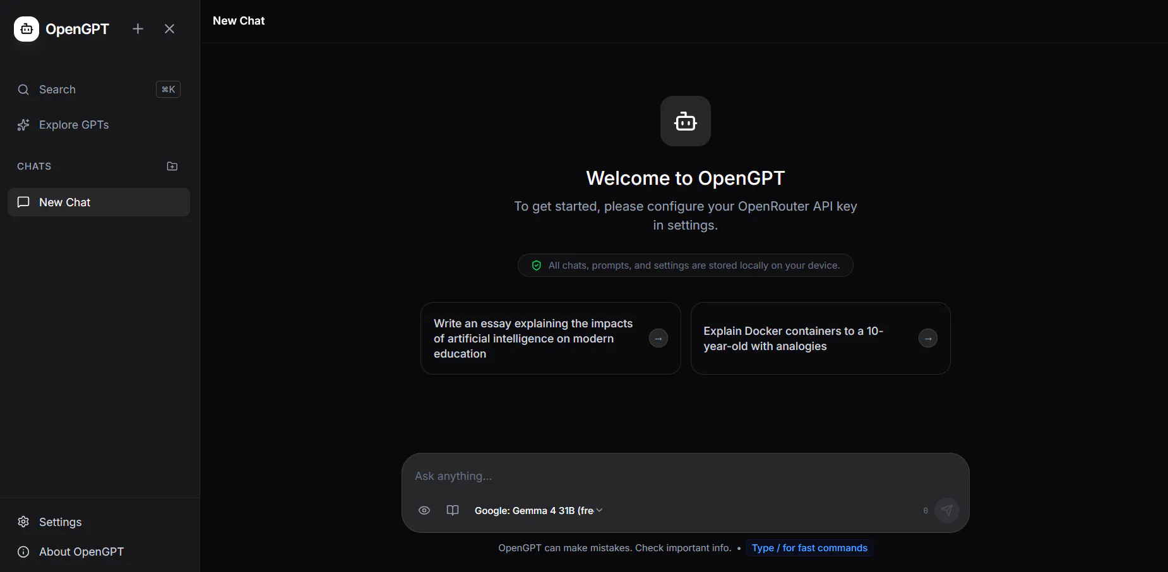1168x572 pixels.
Task: Open Settings from the sidebar
Action: (x=98, y=522)
